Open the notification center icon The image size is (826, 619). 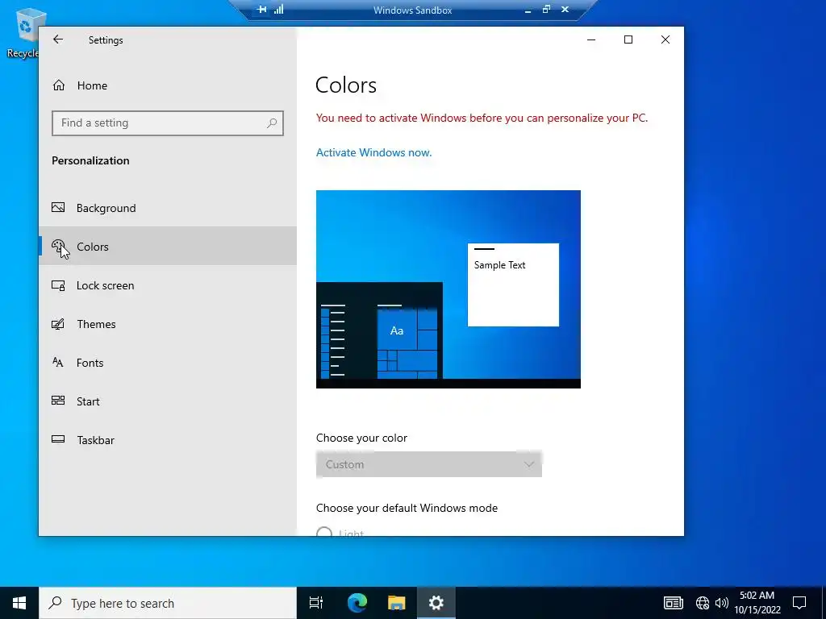(x=799, y=603)
